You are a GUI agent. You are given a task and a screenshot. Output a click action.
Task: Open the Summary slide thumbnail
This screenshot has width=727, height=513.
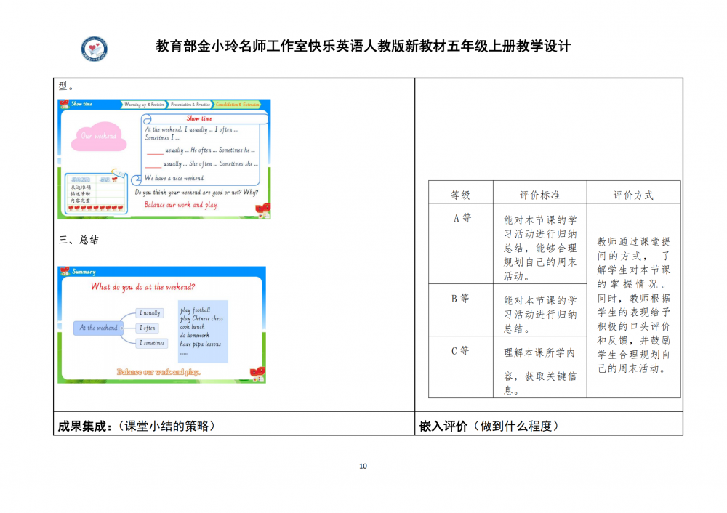[x=162, y=325]
